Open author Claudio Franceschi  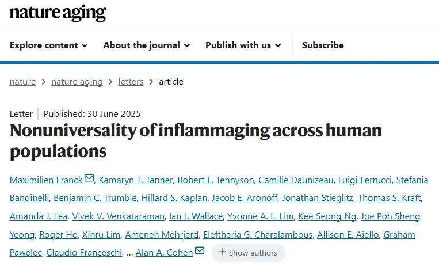click(84, 253)
